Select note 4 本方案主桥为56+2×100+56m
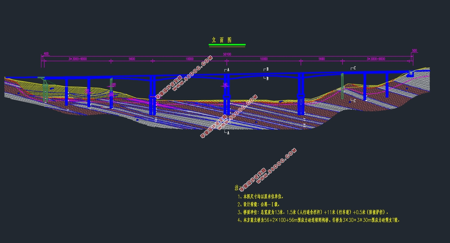Screen dimensions: 450x243 coord(319,220)
